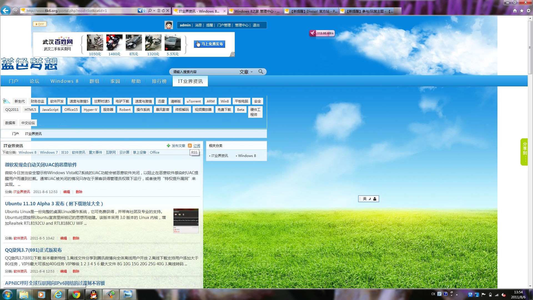This screenshot has width=533, height=300.
Task: Open the Windows 8 navigation tab
Action: click(x=64, y=81)
